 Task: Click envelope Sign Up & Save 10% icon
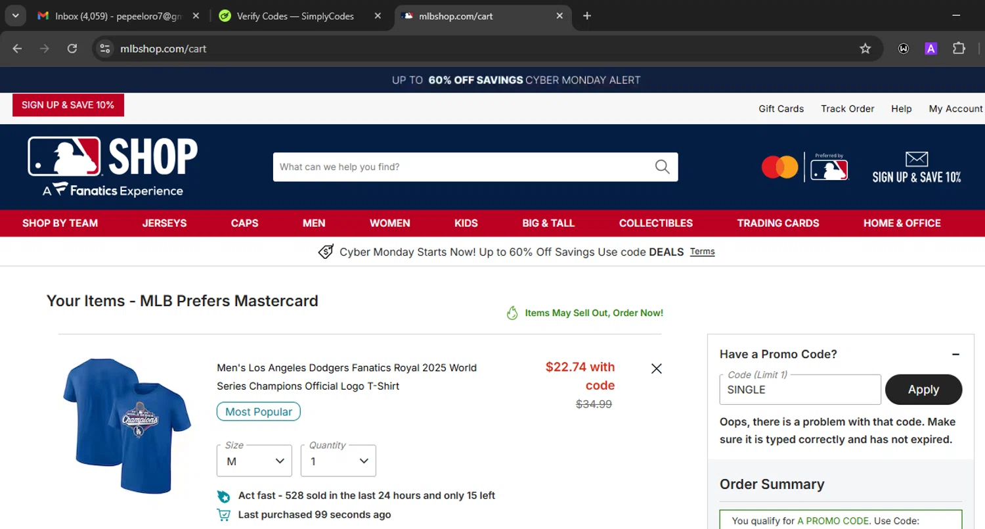(x=917, y=167)
